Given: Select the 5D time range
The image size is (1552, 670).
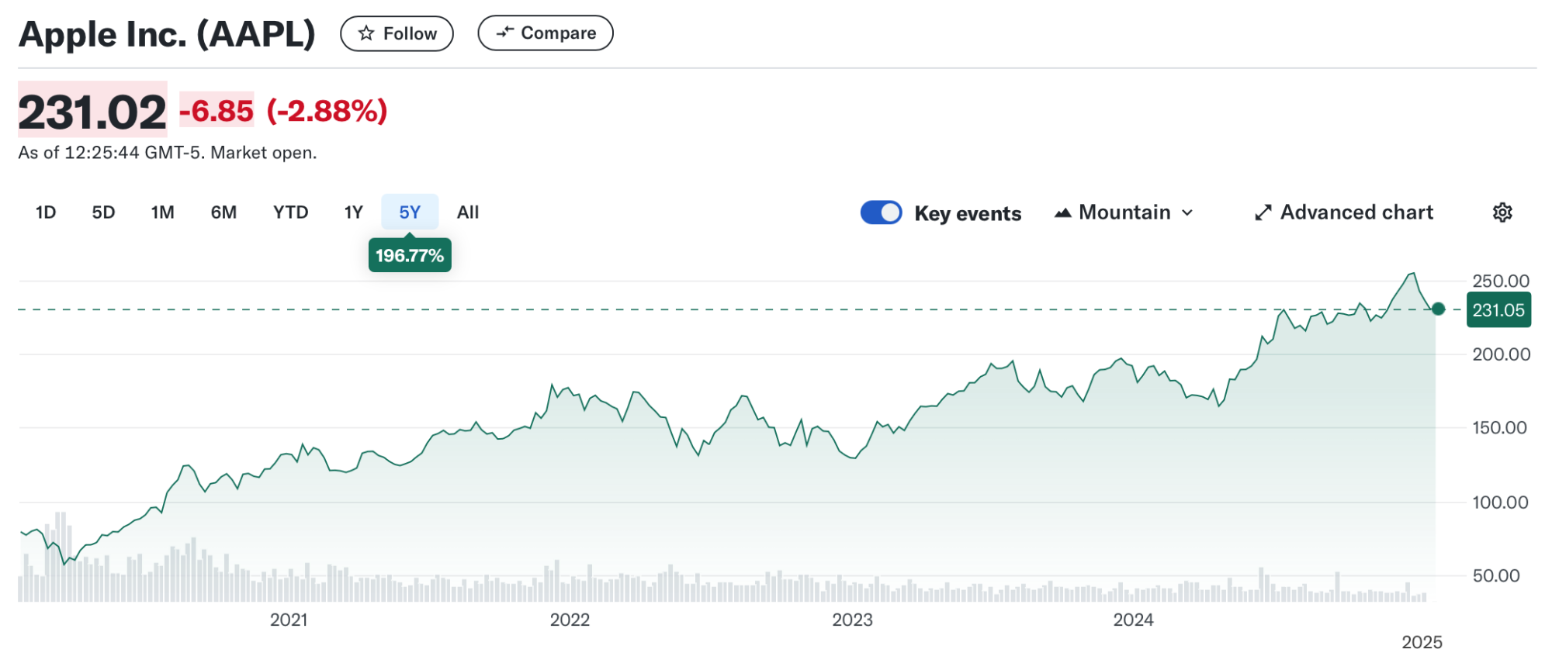Looking at the screenshot, I should pyautogui.click(x=103, y=212).
